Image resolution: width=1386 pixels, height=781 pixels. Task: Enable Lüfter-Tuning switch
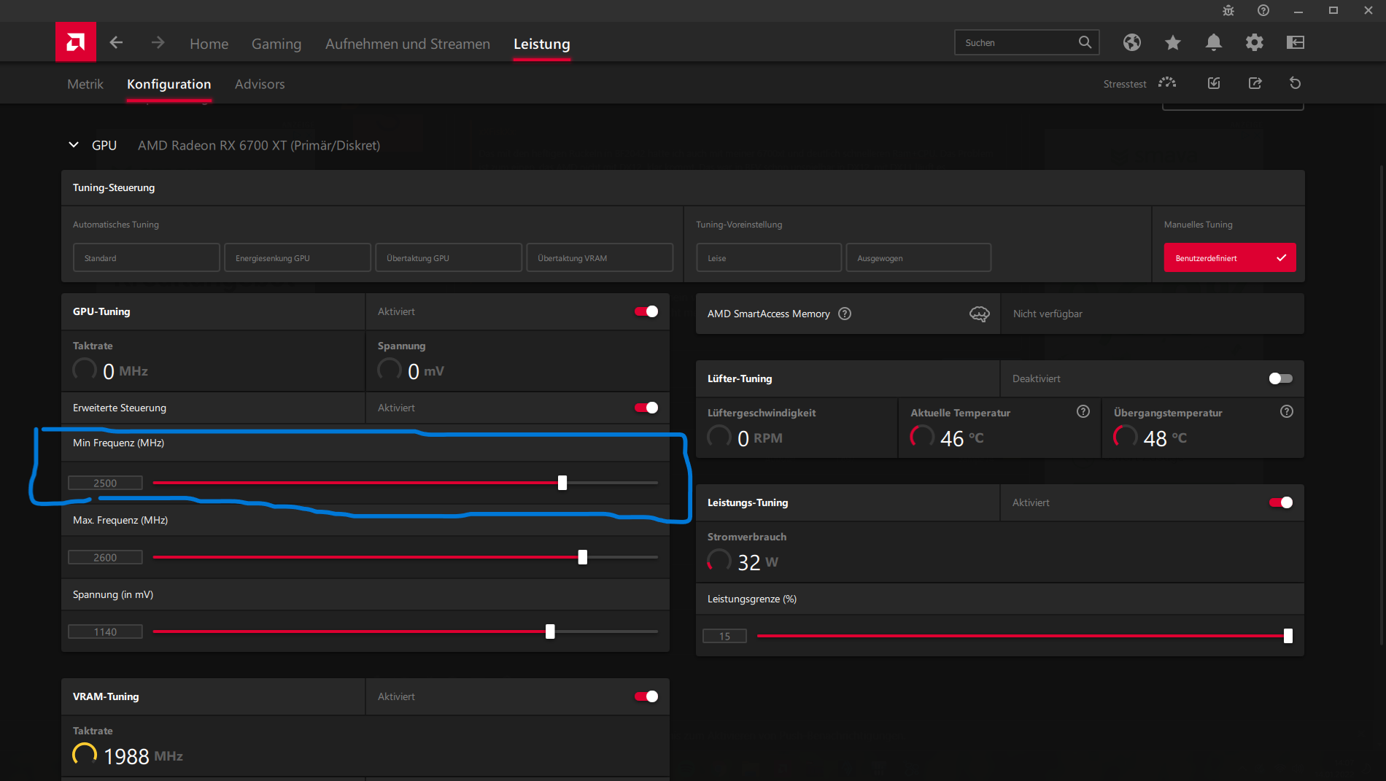pyautogui.click(x=1281, y=378)
